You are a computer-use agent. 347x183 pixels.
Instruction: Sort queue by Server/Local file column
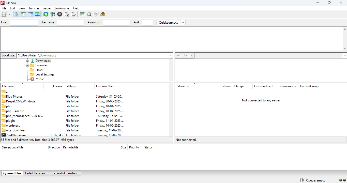pyautogui.click(x=23, y=147)
